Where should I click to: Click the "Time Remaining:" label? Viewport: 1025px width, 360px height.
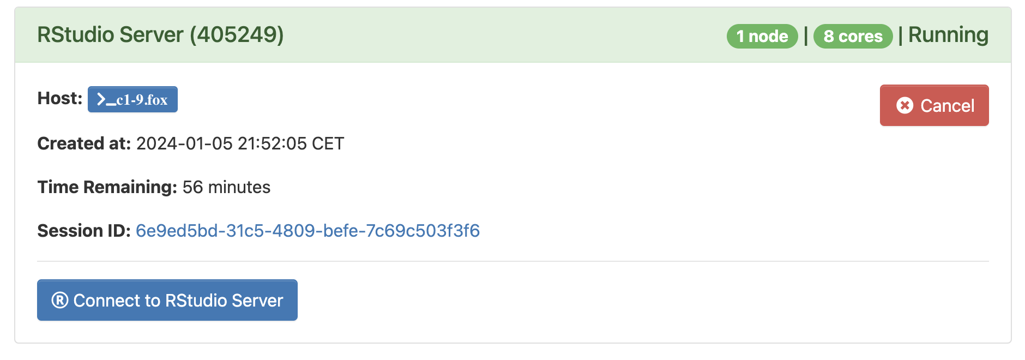click(107, 187)
